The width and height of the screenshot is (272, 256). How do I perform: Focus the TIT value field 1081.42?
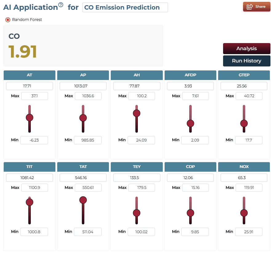tap(30, 178)
